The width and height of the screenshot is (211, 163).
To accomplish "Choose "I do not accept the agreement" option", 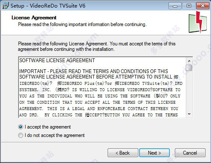I will (x=21, y=135).
